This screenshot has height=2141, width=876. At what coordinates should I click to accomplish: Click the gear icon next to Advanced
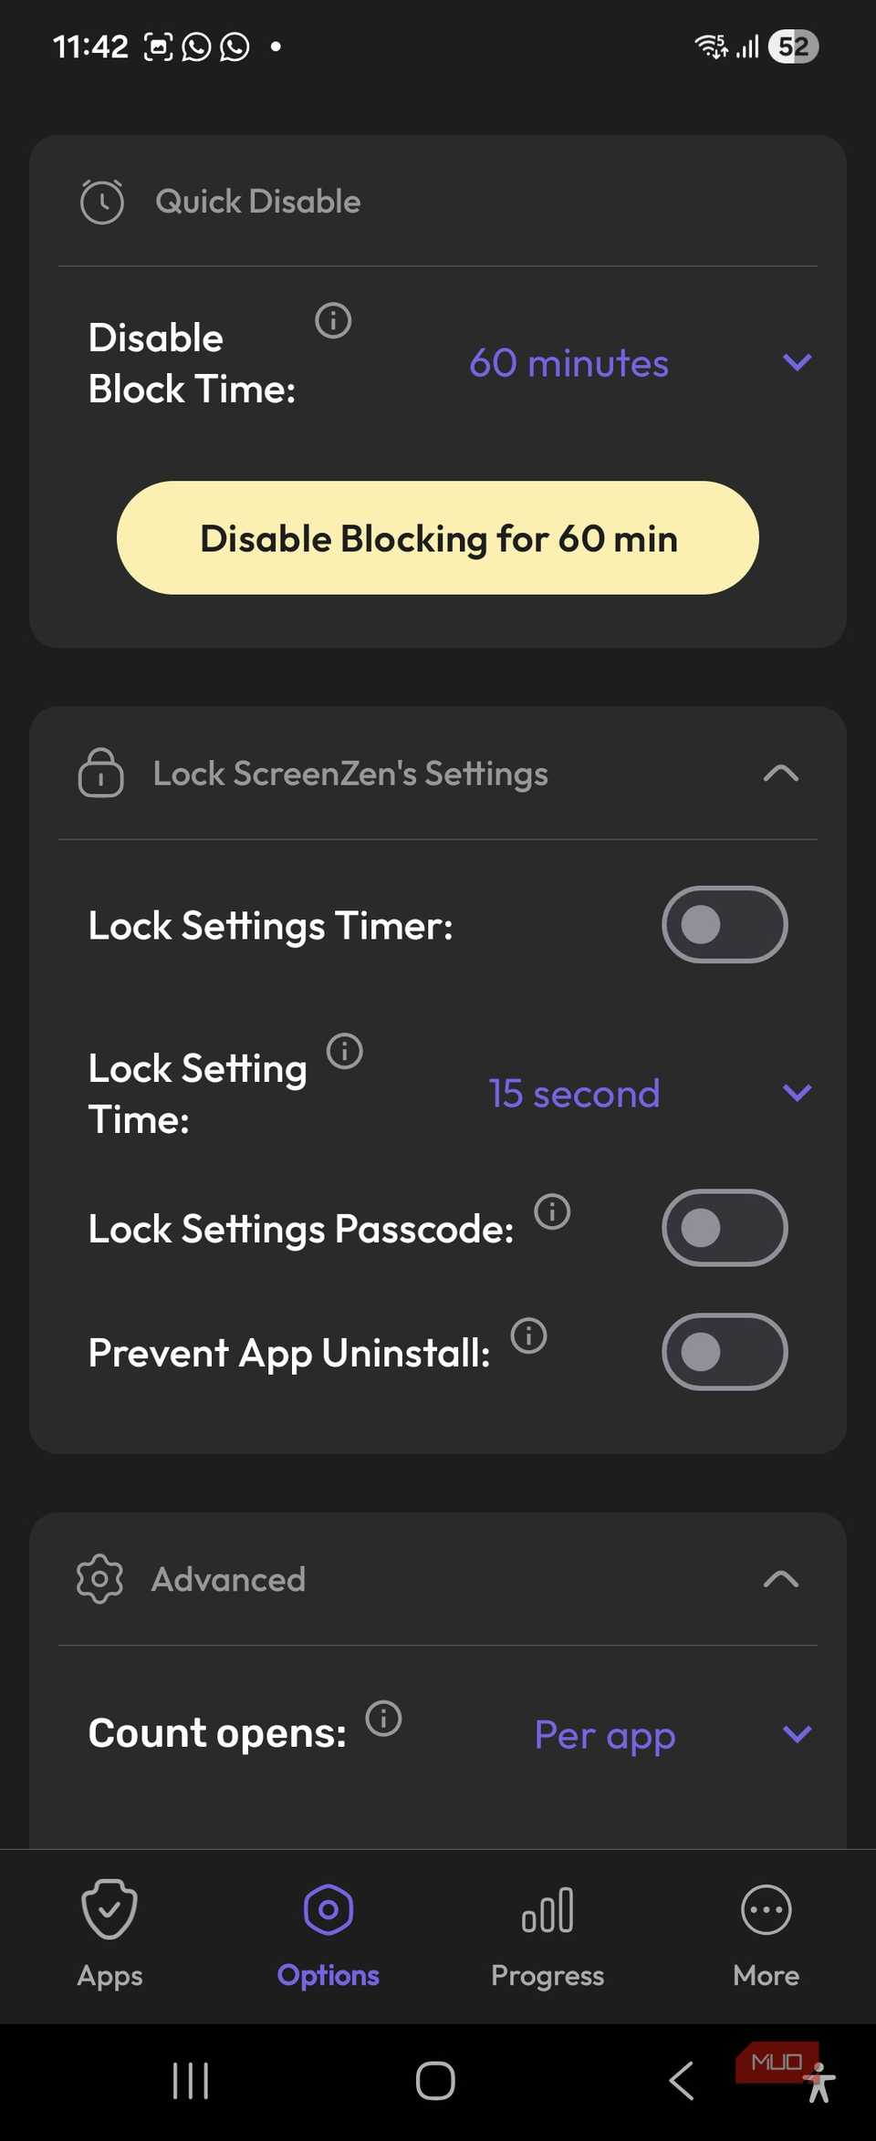click(100, 1579)
